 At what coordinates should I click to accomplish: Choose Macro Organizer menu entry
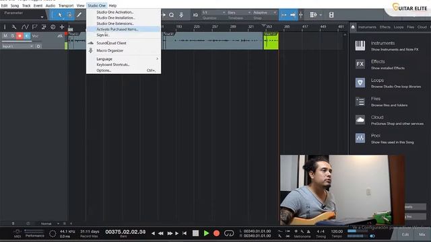[x=123, y=50]
